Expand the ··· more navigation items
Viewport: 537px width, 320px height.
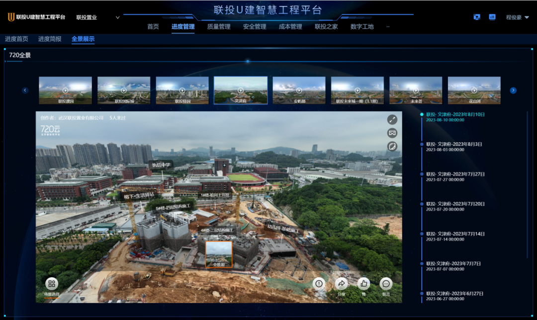coord(388,27)
